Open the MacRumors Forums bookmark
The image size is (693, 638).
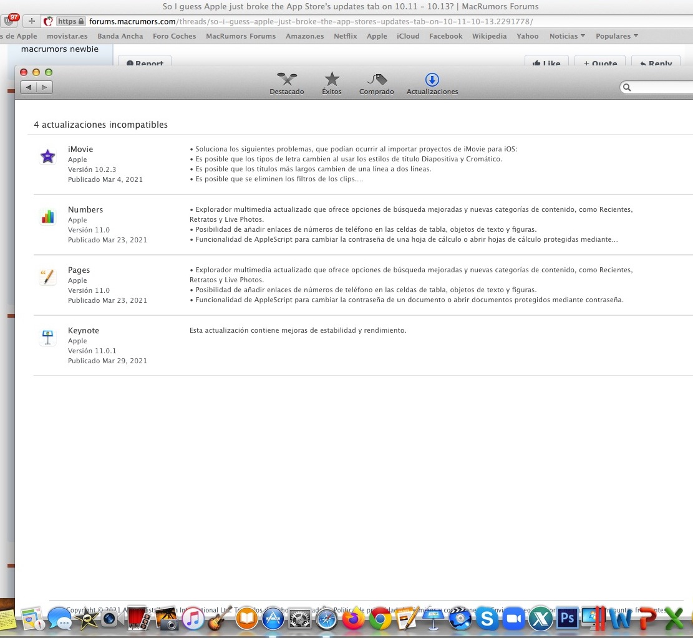[241, 36]
